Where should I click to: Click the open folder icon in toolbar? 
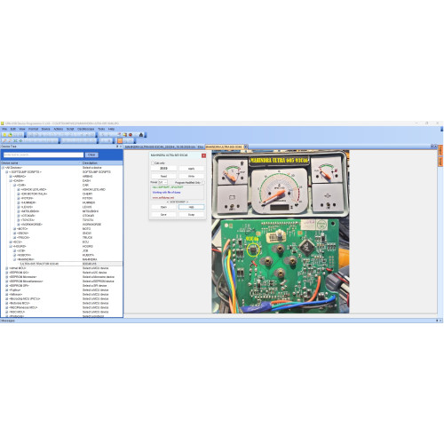click(10, 135)
